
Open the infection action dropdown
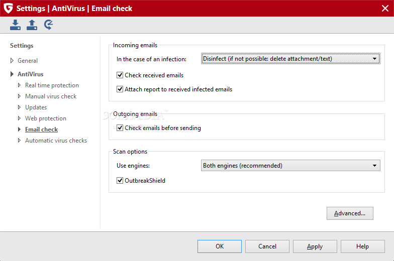pos(290,59)
